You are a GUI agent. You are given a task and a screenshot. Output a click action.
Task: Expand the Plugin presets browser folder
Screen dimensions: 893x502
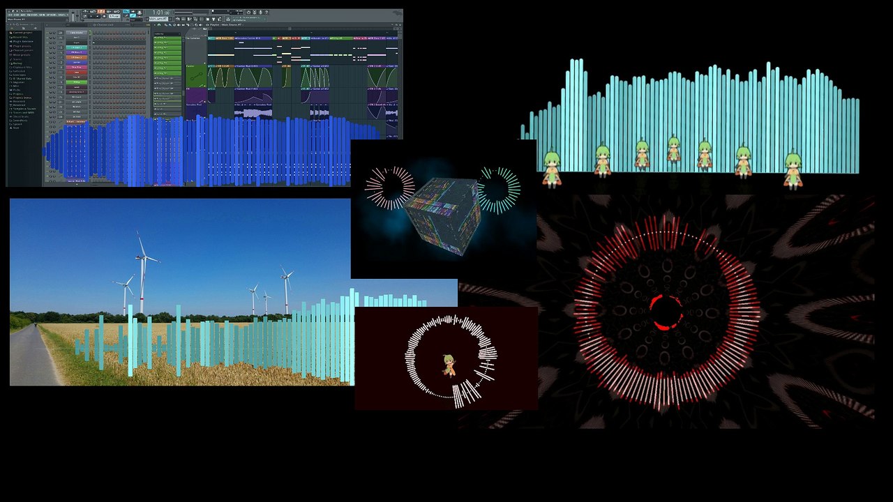(x=21, y=46)
